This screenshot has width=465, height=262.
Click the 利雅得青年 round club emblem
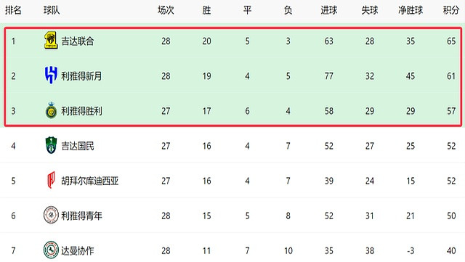tap(51, 215)
